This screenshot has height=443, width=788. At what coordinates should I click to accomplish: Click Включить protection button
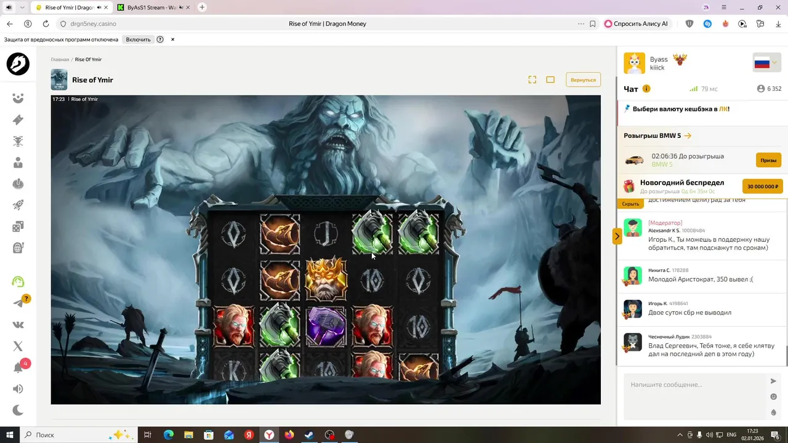[138, 39]
